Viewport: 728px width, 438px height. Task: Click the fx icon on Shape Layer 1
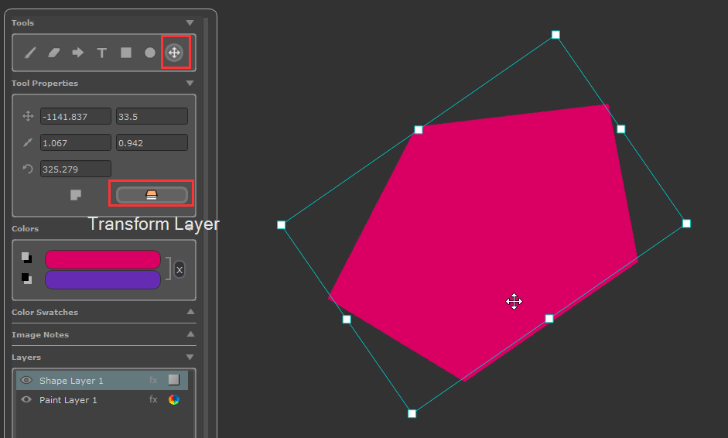[153, 380]
